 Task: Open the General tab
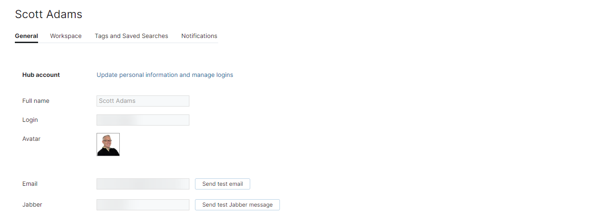(x=26, y=36)
